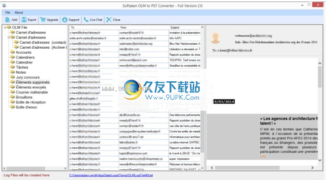The image size is (326, 180).
Task: Select email Simplifiez la comptabilité
Action: [x=135, y=66]
